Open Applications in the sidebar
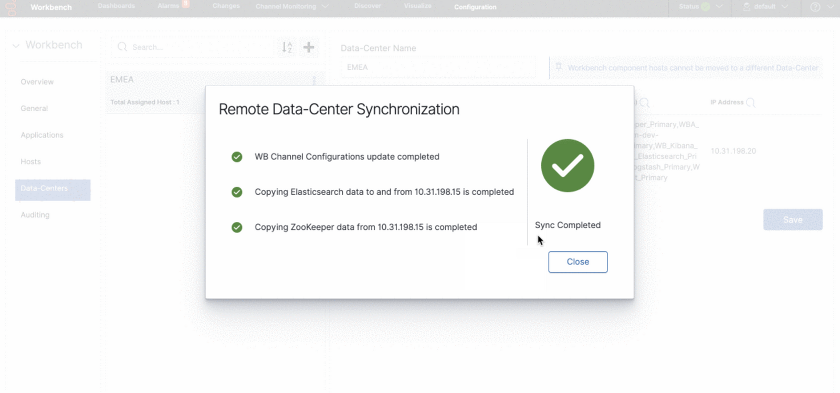The height and width of the screenshot is (393, 840). [42, 135]
